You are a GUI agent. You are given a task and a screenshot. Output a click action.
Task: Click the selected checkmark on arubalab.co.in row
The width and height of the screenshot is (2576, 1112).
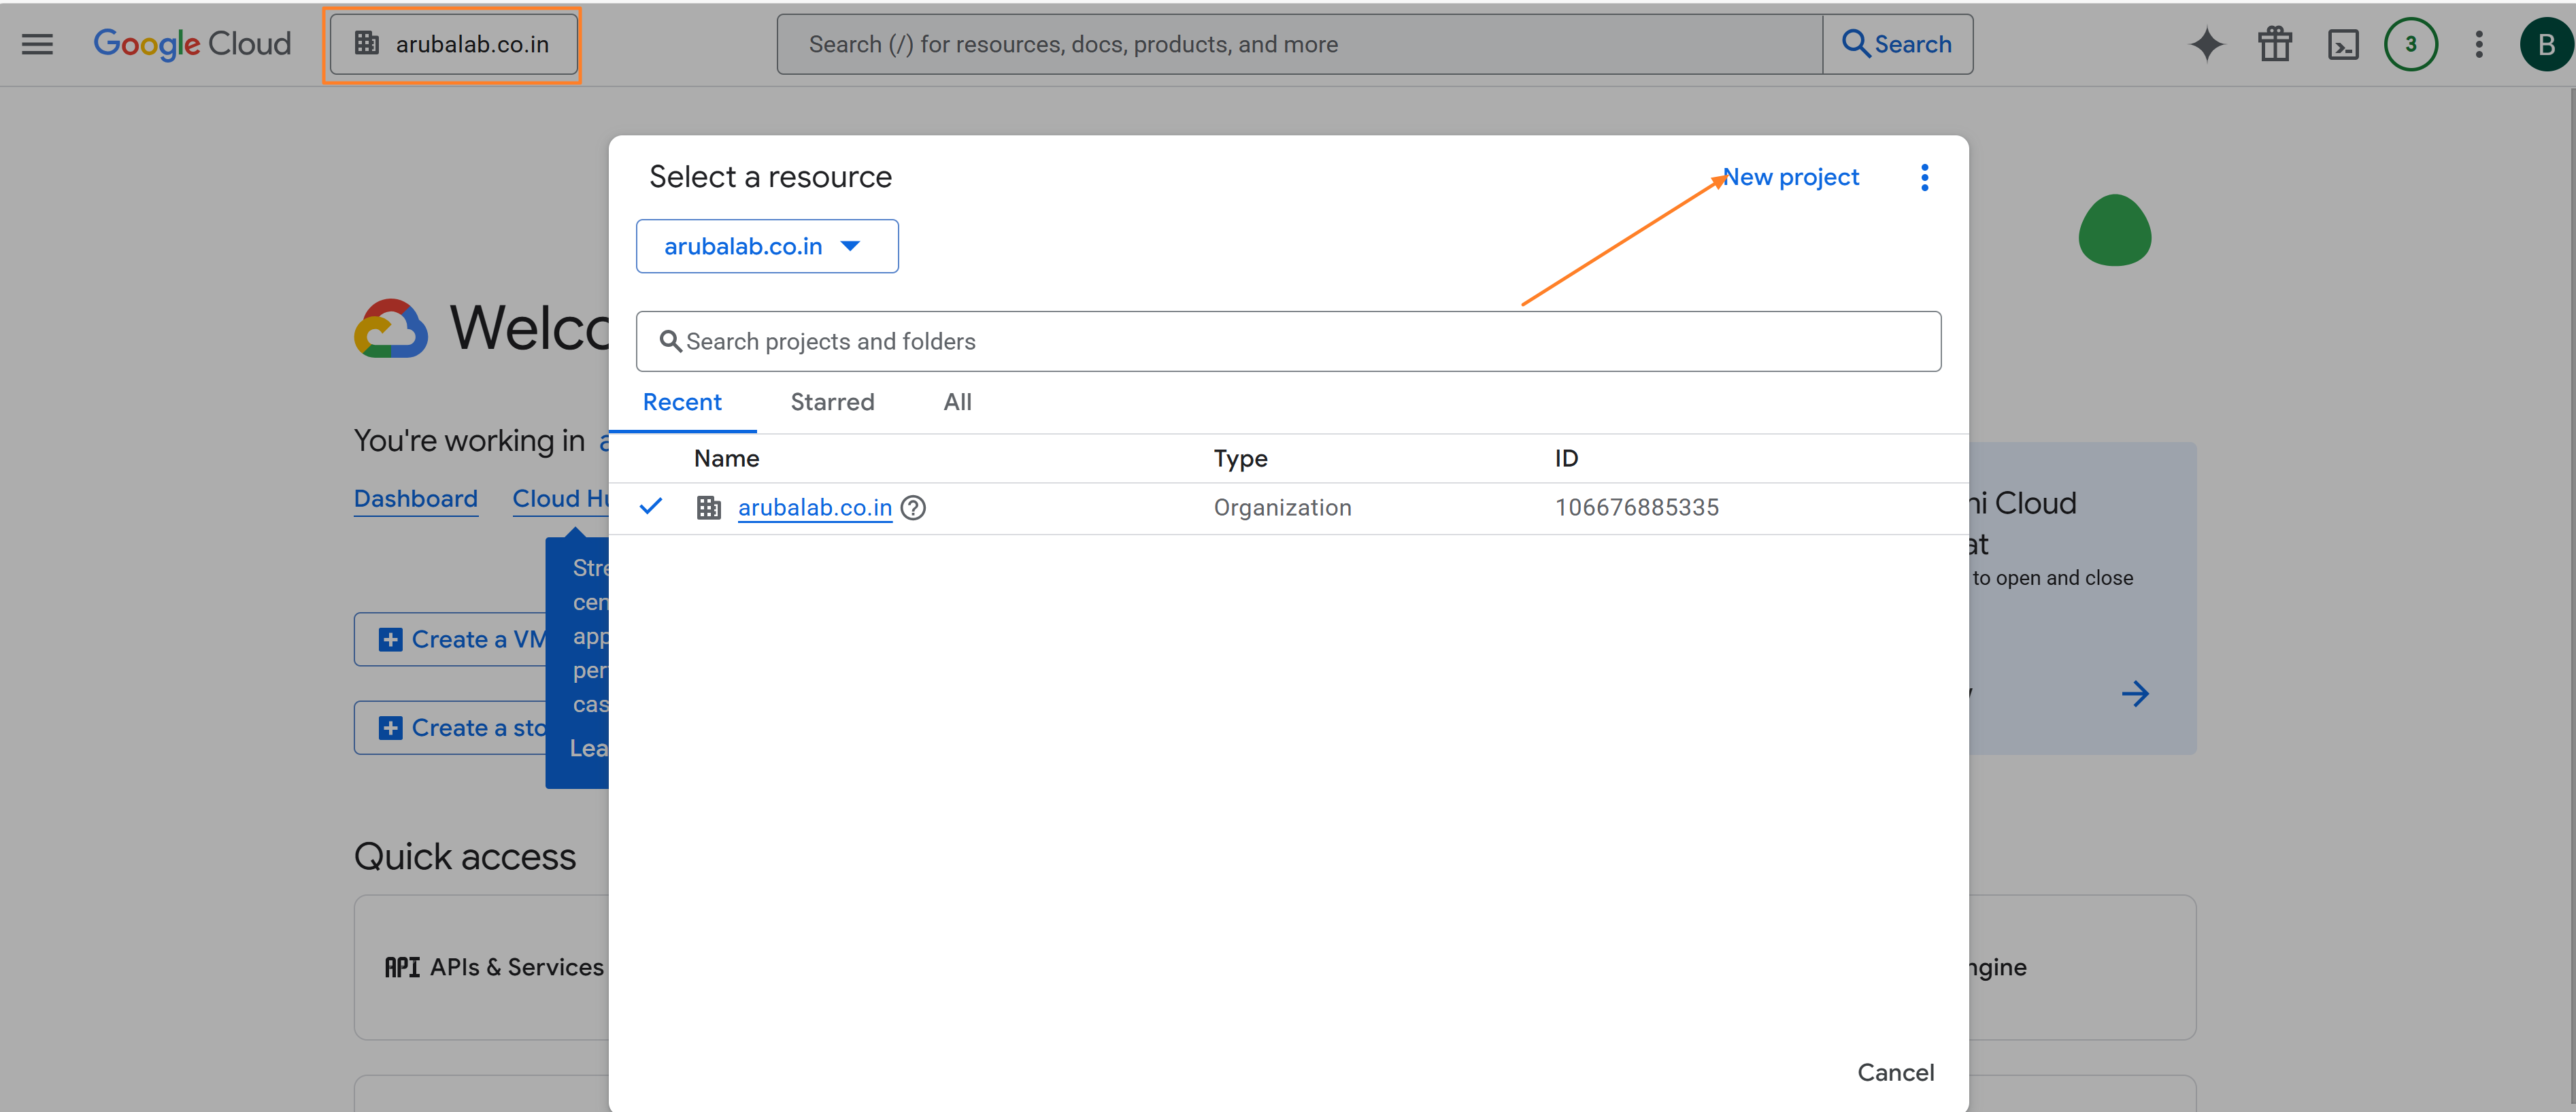coord(650,506)
